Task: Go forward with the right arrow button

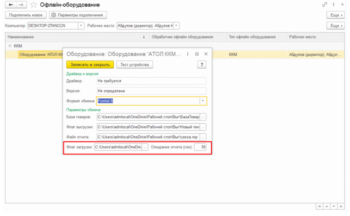Action: coord(22,5)
